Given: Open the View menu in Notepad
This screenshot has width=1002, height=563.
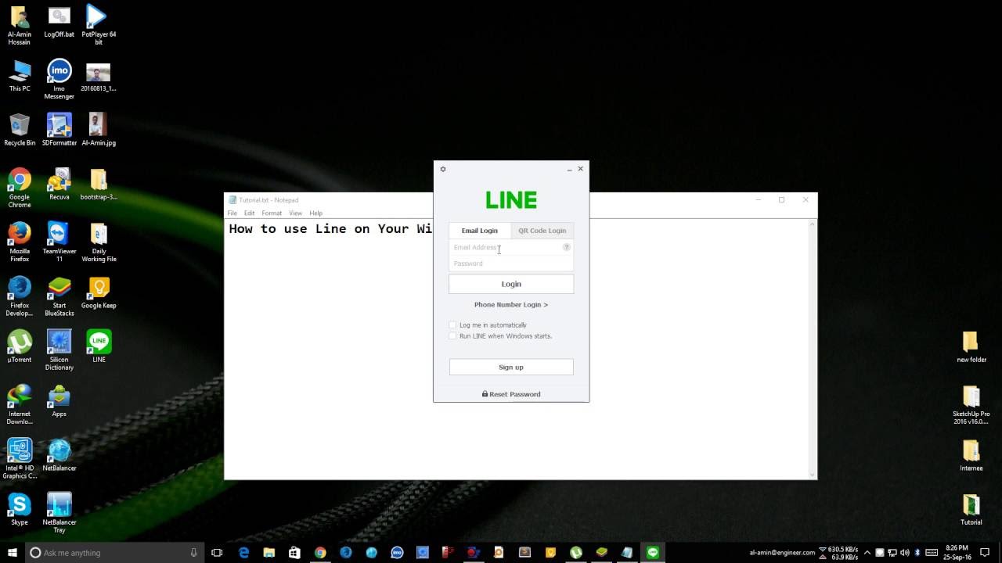Looking at the screenshot, I should [x=295, y=213].
